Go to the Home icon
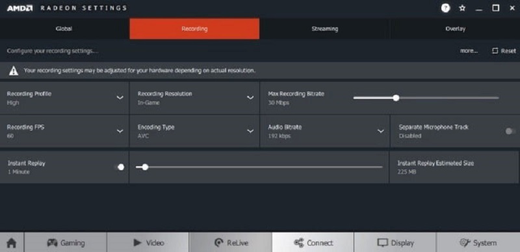 (12, 243)
